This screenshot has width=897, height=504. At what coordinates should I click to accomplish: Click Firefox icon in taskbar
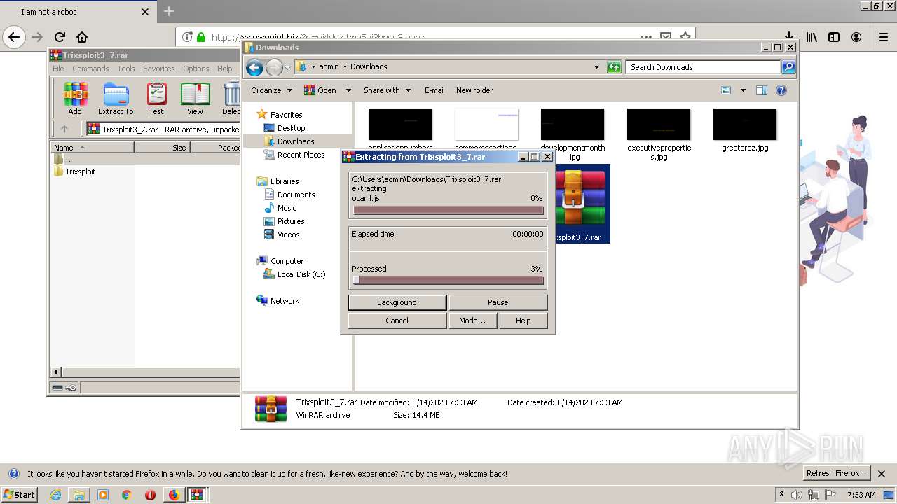174,495
